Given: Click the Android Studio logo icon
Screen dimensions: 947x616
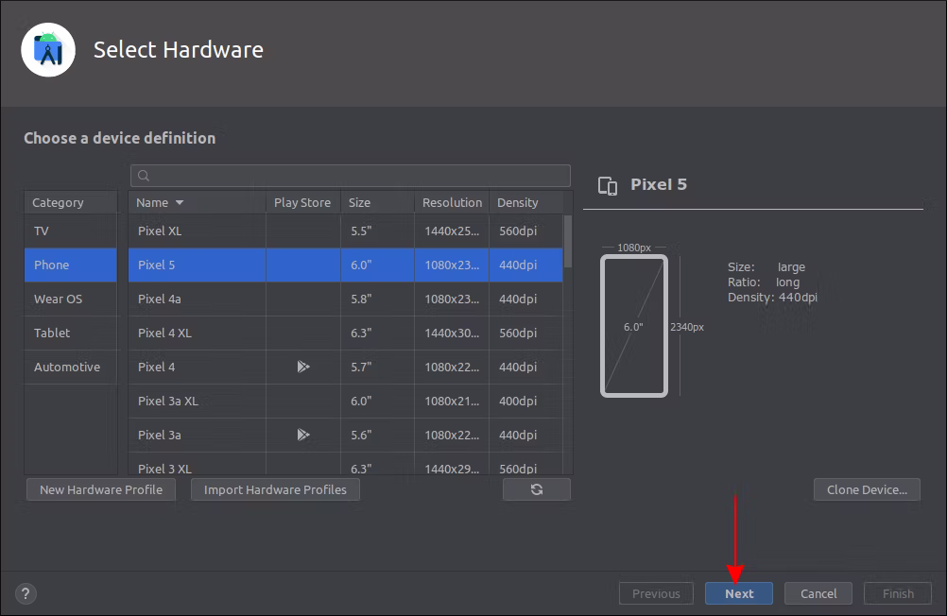Looking at the screenshot, I should [48, 50].
